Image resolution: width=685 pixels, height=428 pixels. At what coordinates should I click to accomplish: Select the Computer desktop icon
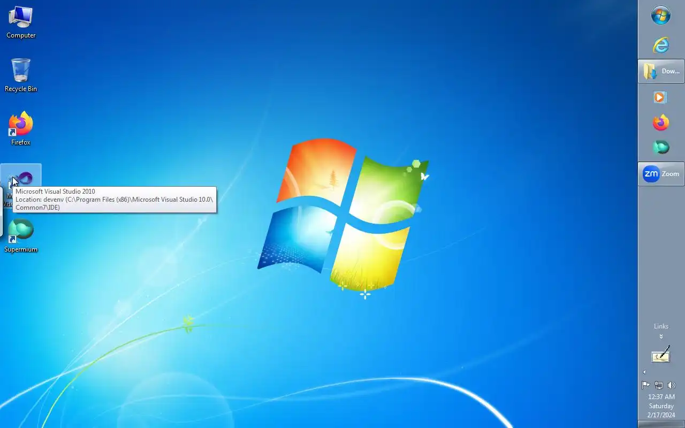coord(21,22)
